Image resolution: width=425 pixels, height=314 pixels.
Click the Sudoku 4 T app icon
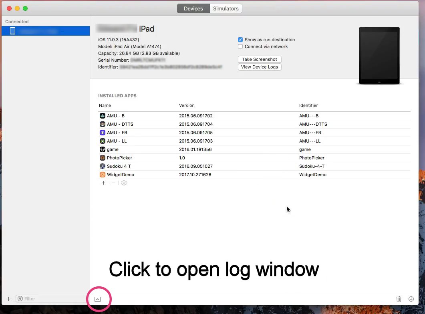pos(103,166)
